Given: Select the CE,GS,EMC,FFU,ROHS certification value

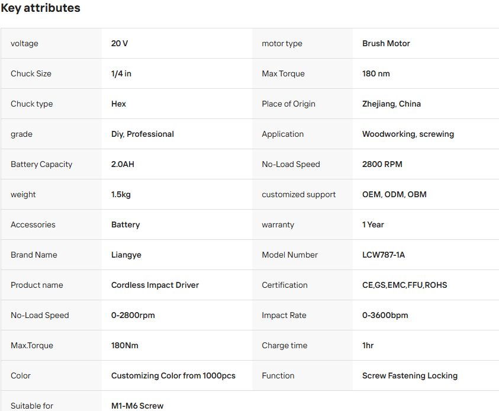Looking at the screenshot, I should tap(404, 285).
